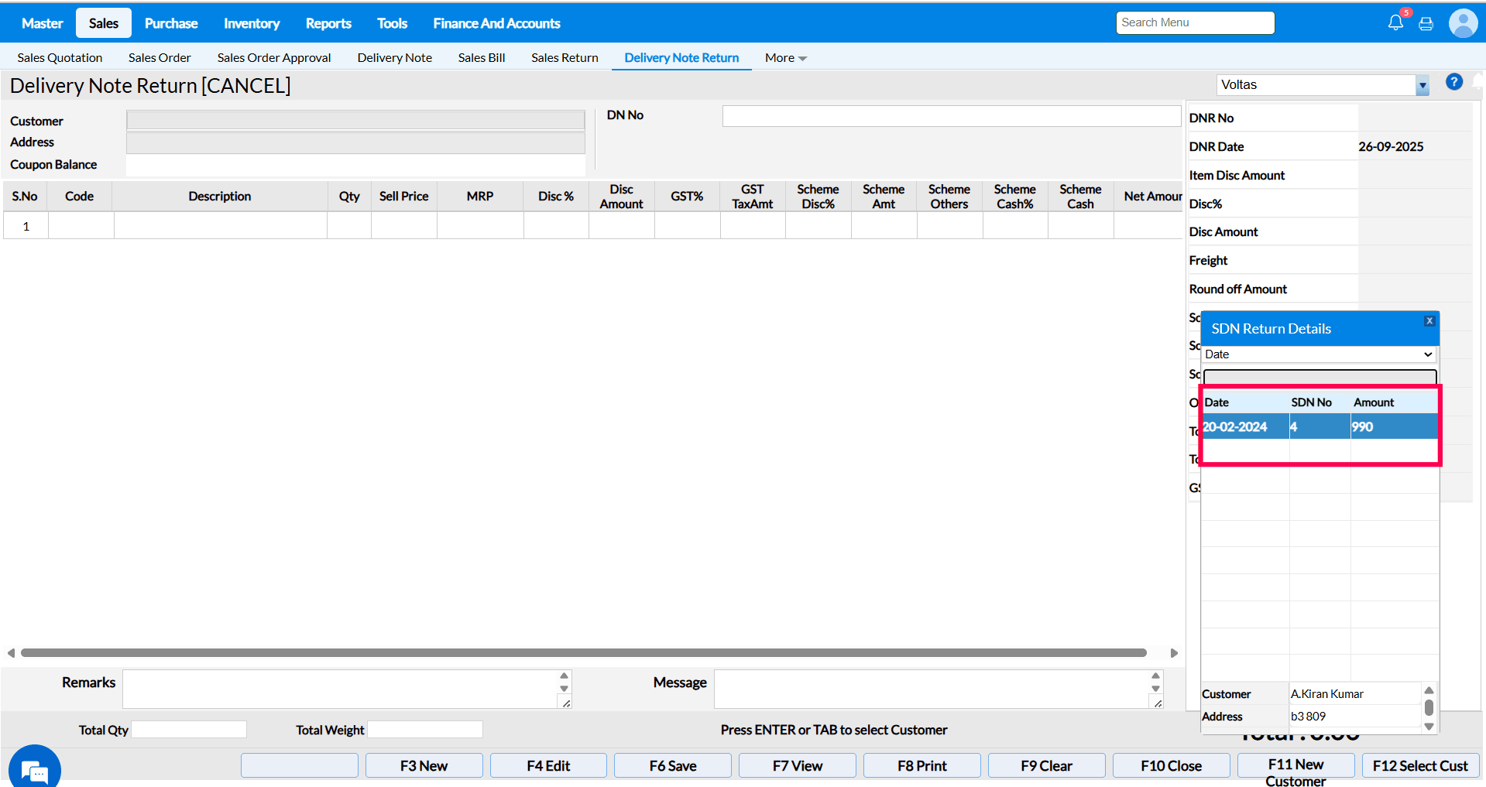Click the DN No input field

pyautogui.click(x=951, y=116)
